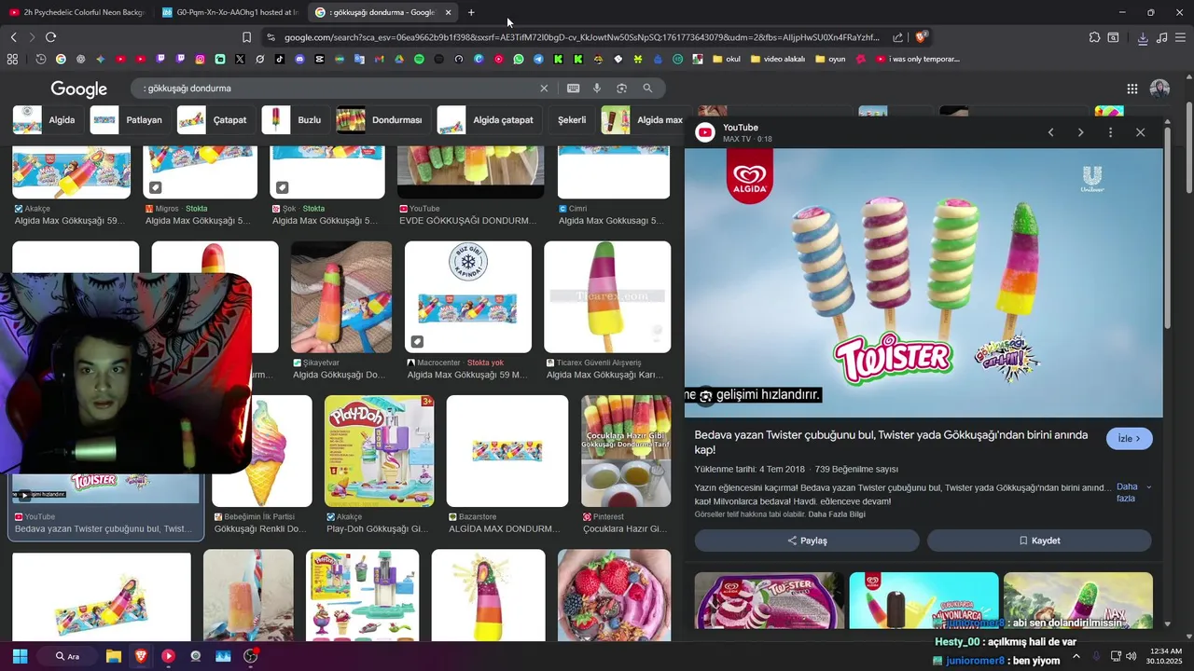This screenshot has width=1194, height=671.
Task: Click the 'Paylaş' share button
Action: point(807,541)
